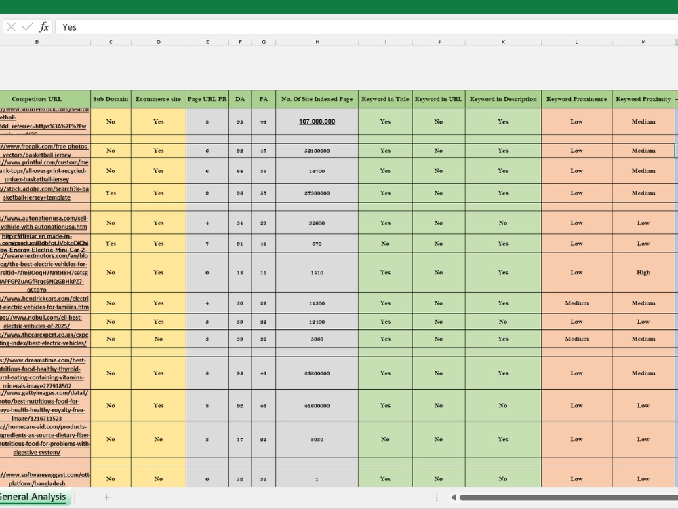Click the DA header cell
Screen dimensions: 678x509
[x=240, y=99]
